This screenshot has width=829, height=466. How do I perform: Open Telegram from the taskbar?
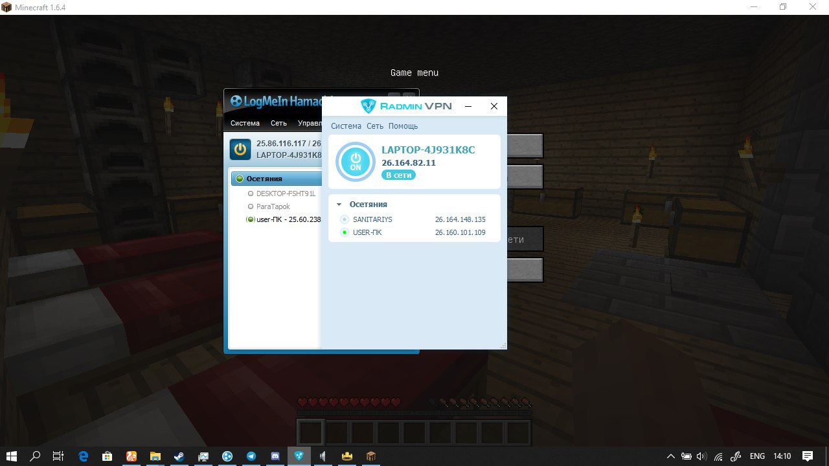[x=251, y=456]
